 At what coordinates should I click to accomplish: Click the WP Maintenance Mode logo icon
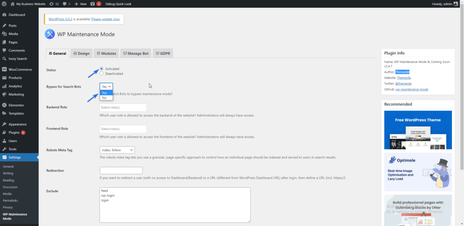(x=50, y=34)
